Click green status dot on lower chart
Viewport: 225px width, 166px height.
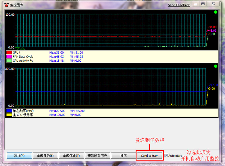point(215,66)
